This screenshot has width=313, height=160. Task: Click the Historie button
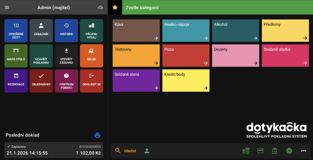pos(66,31)
